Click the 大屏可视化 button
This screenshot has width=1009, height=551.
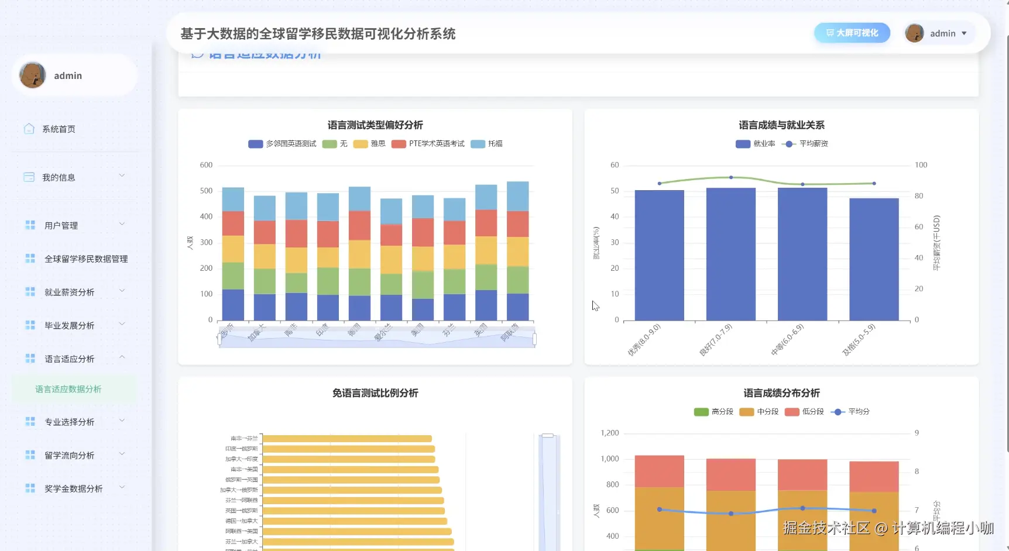[852, 33]
